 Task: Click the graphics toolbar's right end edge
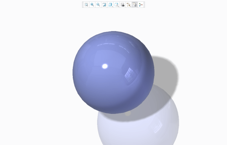(144, 5)
